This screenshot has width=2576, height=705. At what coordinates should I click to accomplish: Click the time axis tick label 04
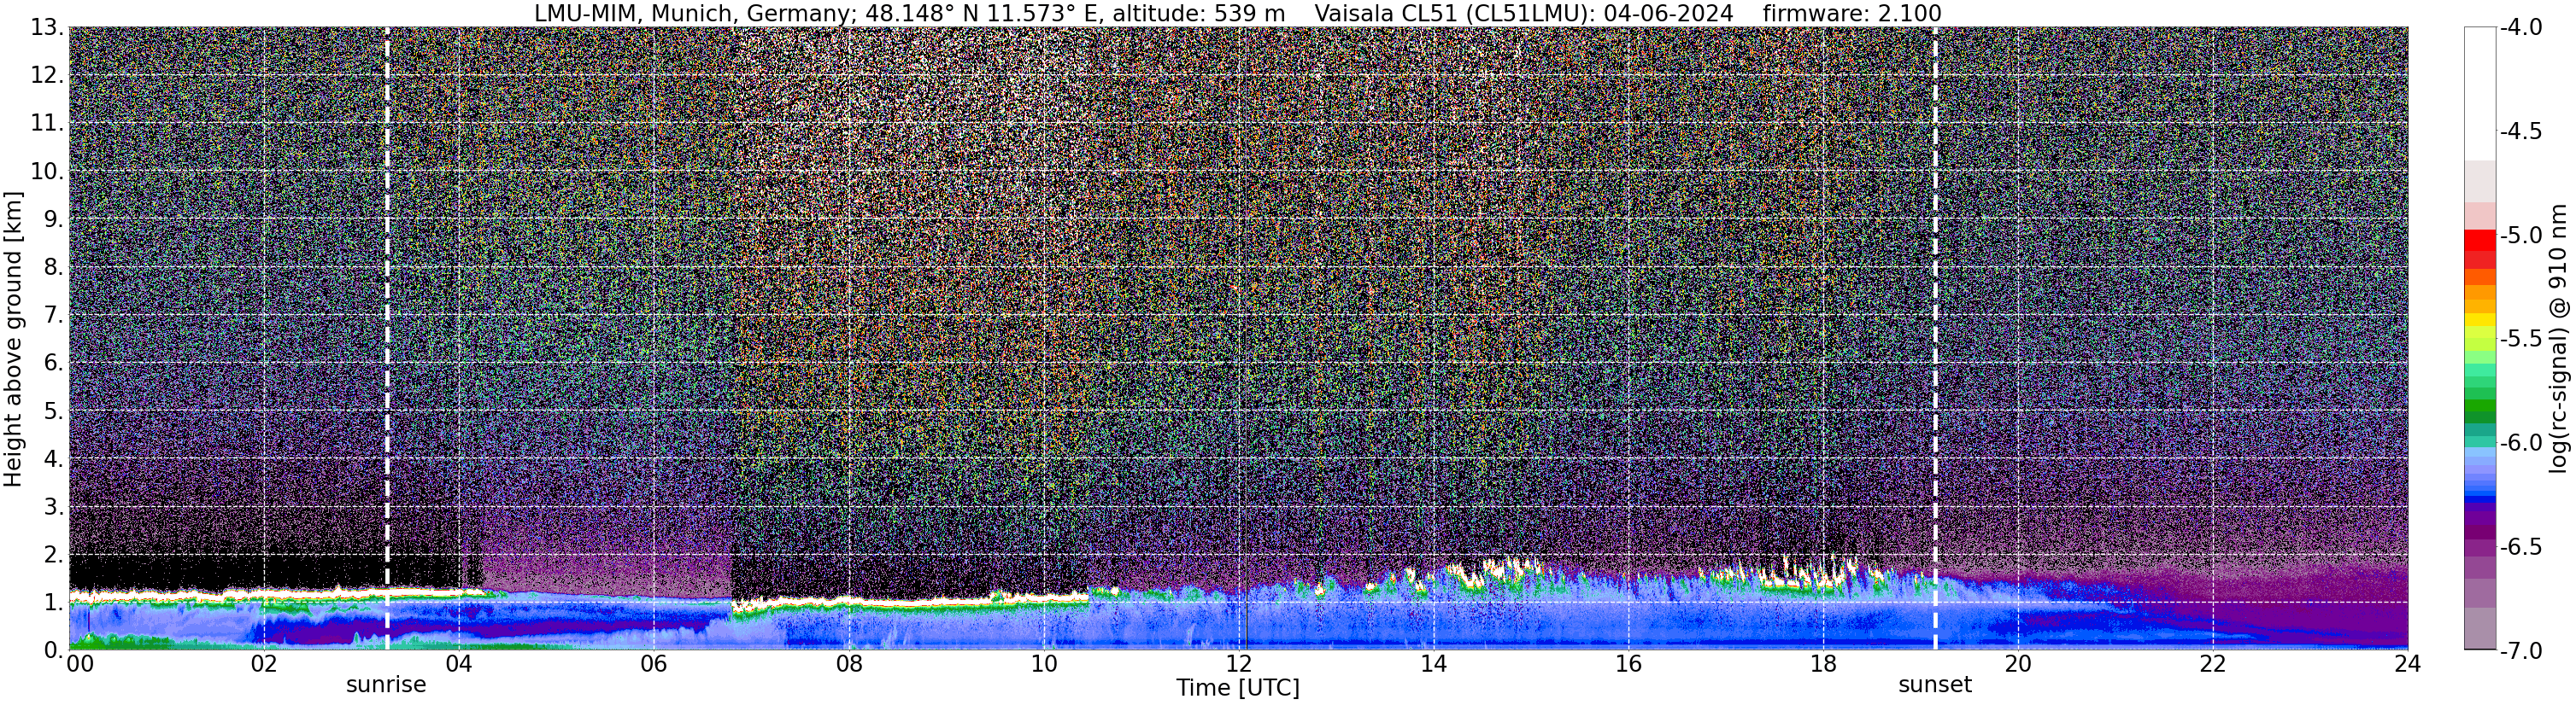click(x=459, y=664)
